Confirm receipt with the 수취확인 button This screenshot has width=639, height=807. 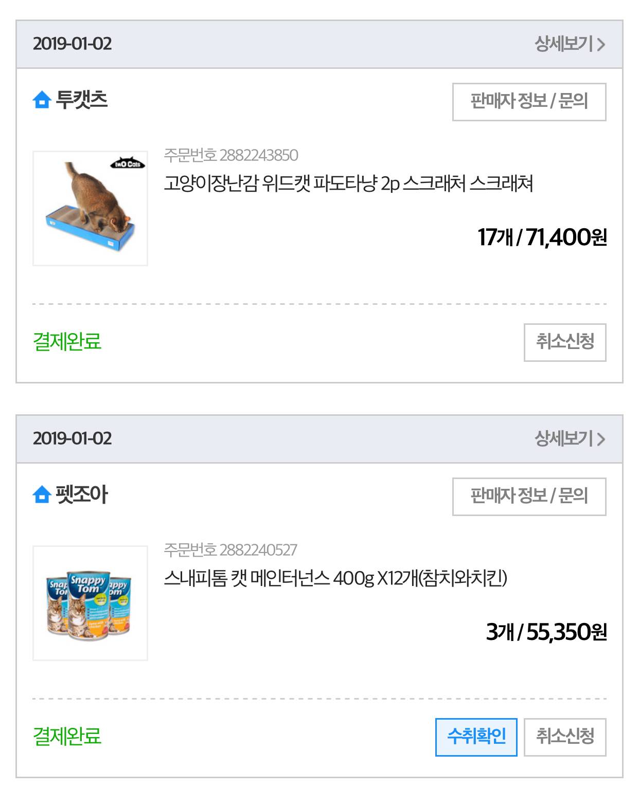coord(476,737)
